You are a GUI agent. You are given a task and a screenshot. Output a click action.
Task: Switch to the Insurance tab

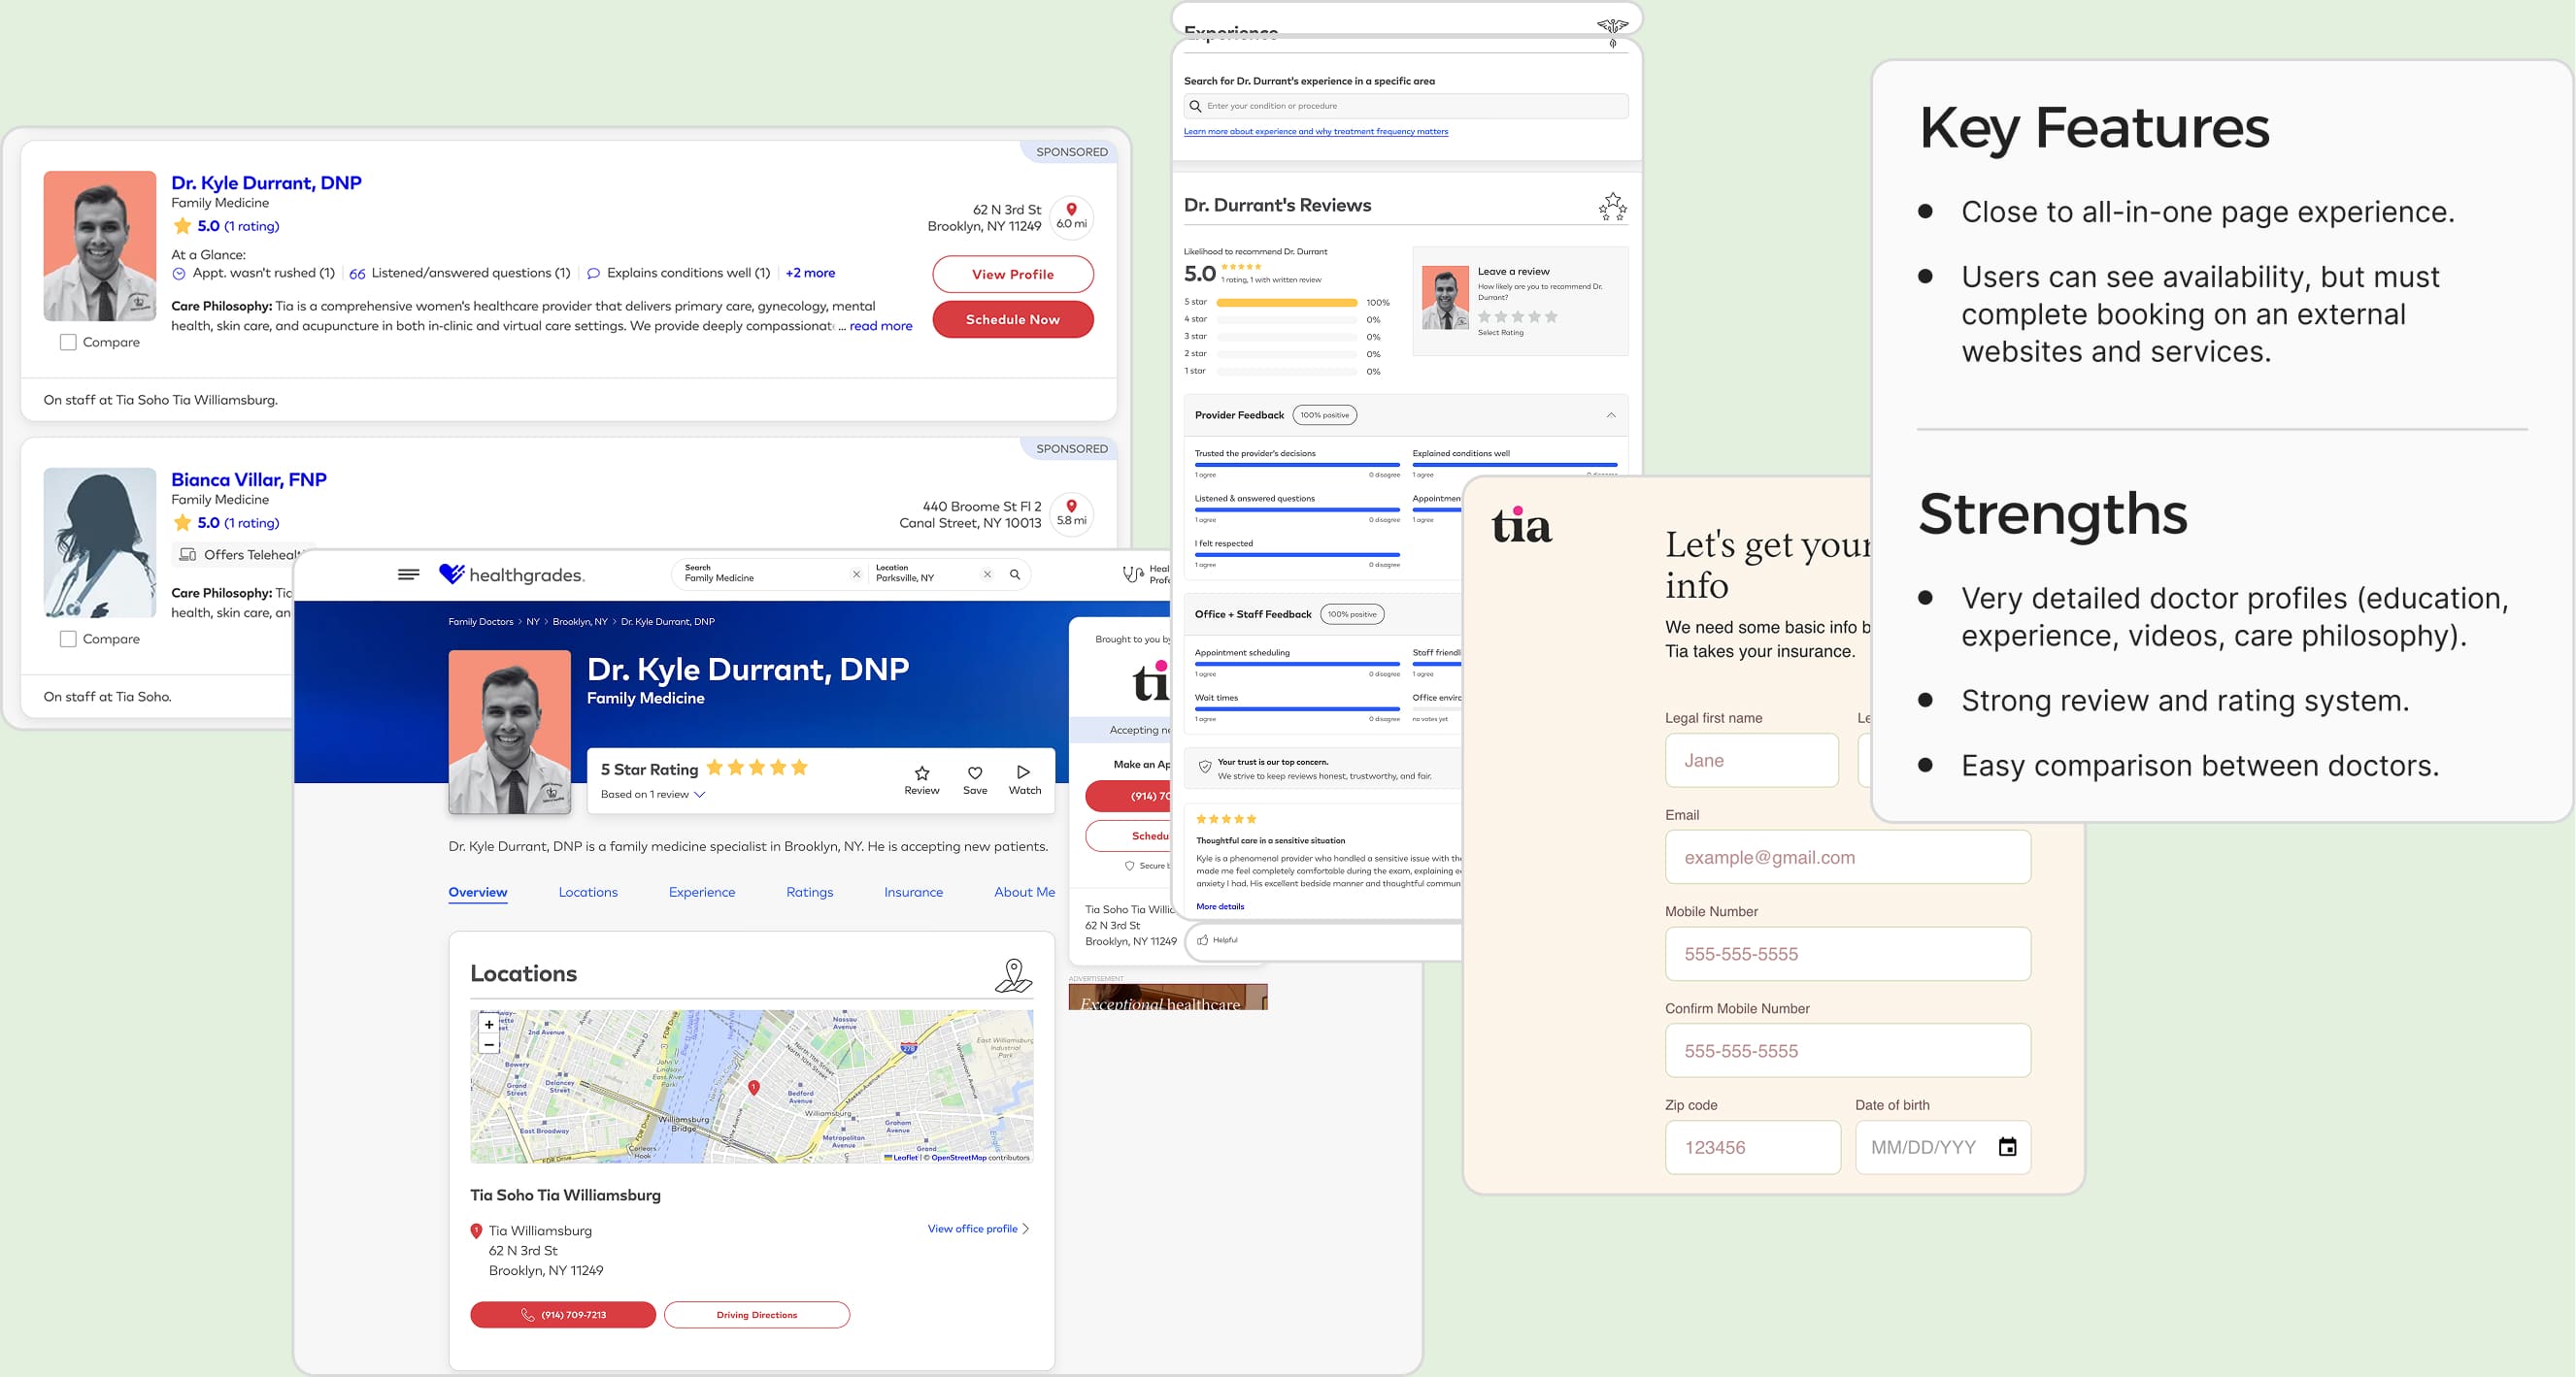pos(912,893)
